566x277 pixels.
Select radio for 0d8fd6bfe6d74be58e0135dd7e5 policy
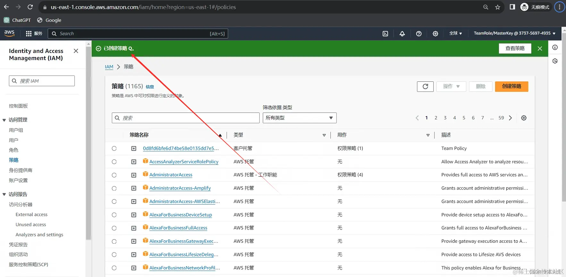[114, 148]
